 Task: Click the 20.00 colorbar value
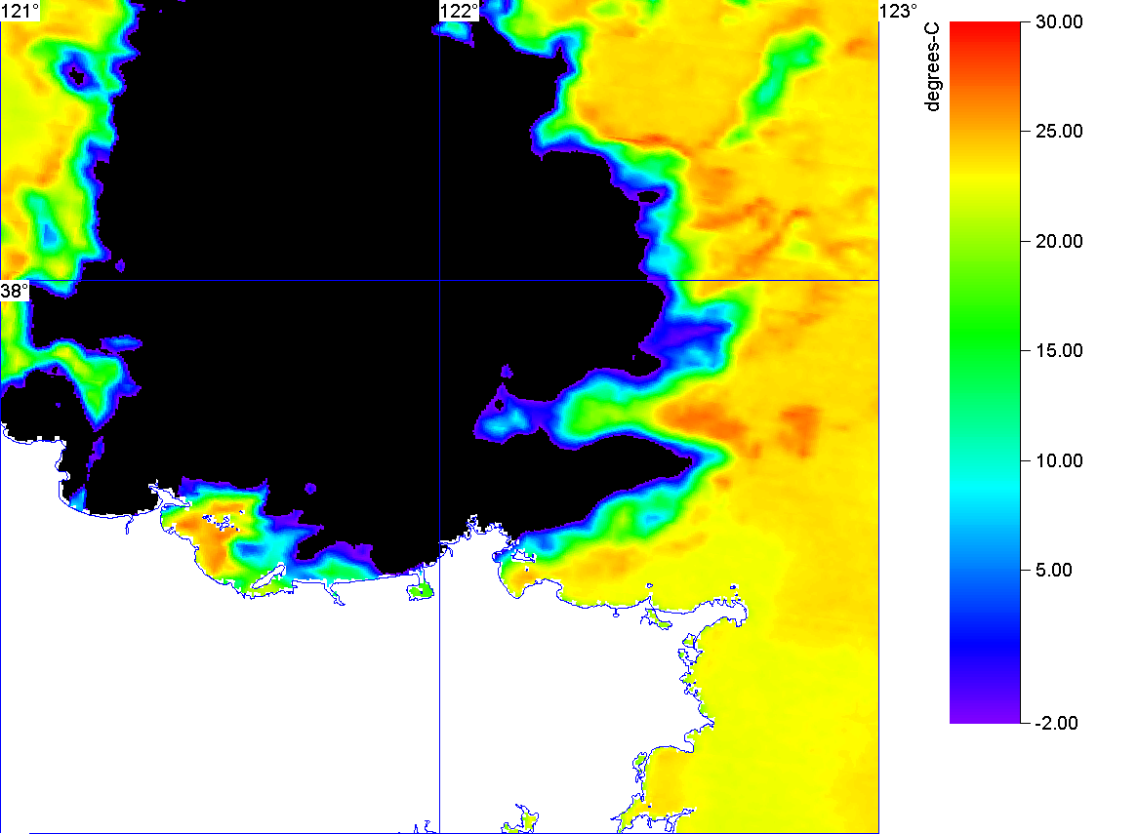pos(1059,242)
